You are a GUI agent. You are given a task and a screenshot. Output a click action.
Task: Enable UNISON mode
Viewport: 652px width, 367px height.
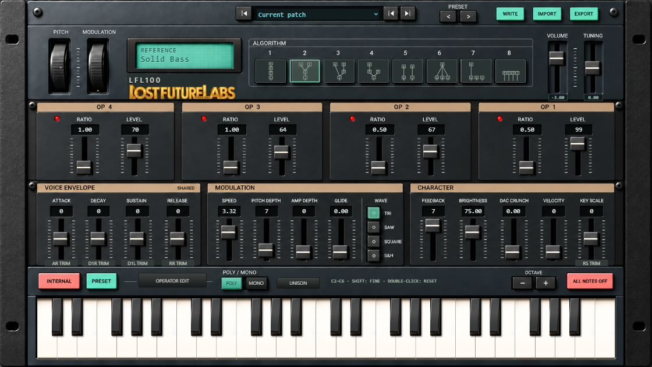tap(298, 283)
